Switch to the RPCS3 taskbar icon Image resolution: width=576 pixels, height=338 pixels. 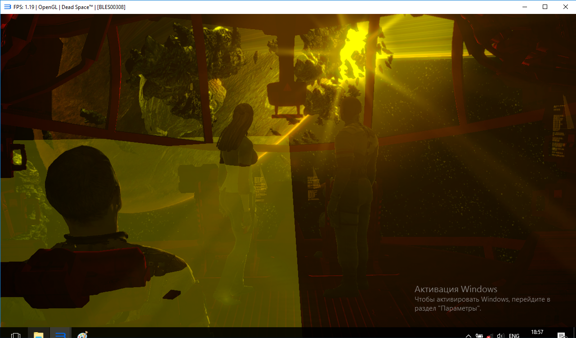[61, 335]
